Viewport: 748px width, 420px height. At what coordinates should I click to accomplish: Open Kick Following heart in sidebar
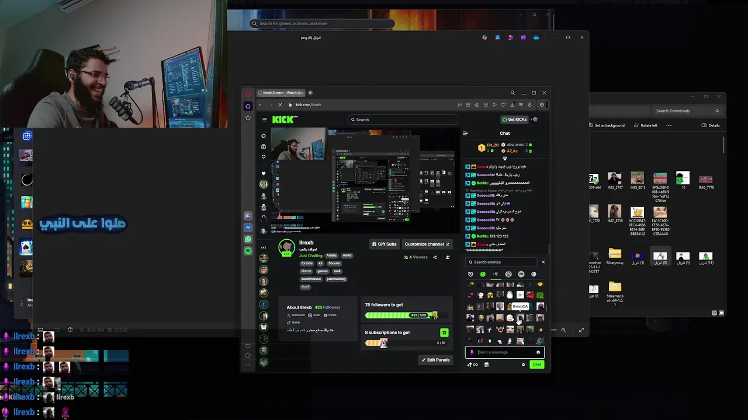(264, 157)
